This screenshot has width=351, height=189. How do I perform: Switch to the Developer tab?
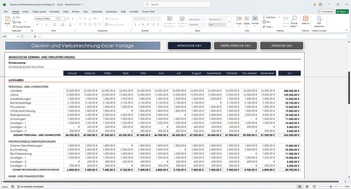coord(111,12)
